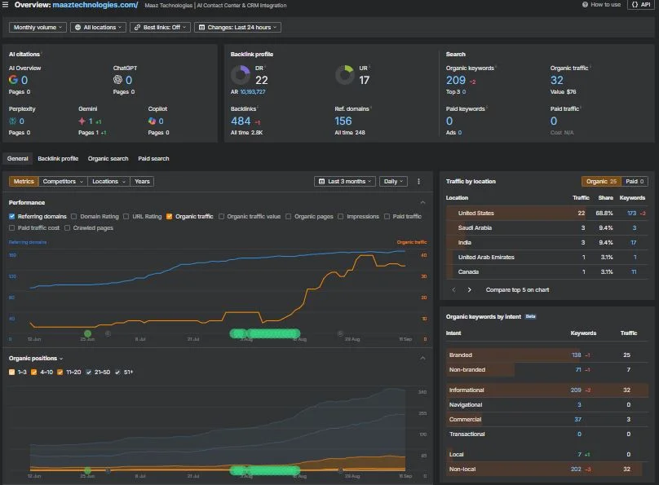Open United States keywords count 173

[x=632, y=214]
